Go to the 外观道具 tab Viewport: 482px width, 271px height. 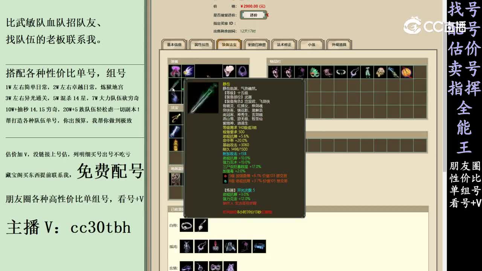pyautogui.click(x=339, y=44)
